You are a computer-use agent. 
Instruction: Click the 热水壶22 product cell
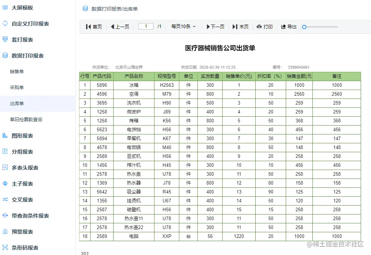pyautogui.click(x=134, y=227)
